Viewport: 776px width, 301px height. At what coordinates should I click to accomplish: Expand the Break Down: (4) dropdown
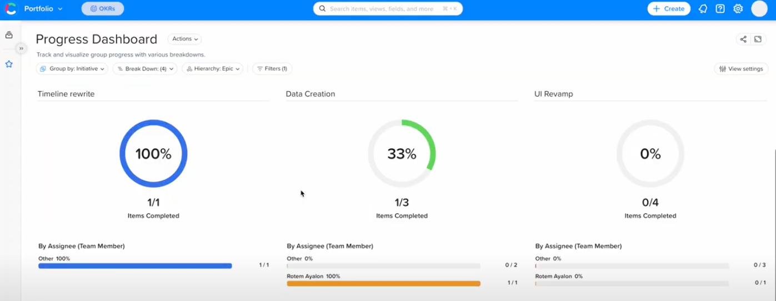(145, 69)
